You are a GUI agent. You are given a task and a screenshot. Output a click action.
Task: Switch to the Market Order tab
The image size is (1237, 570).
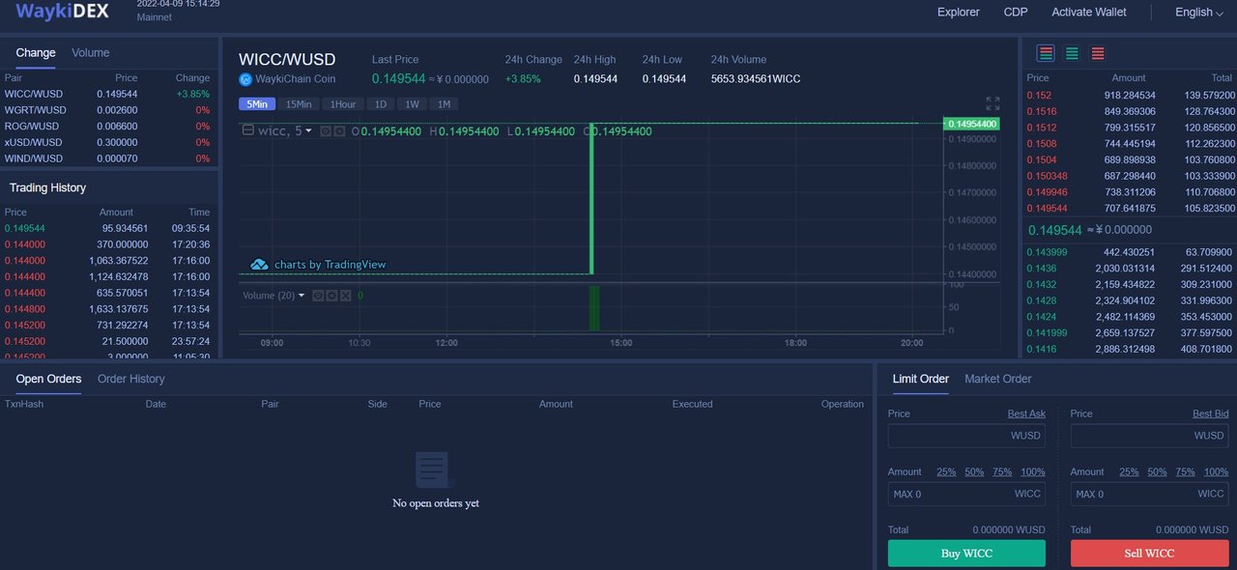998,379
